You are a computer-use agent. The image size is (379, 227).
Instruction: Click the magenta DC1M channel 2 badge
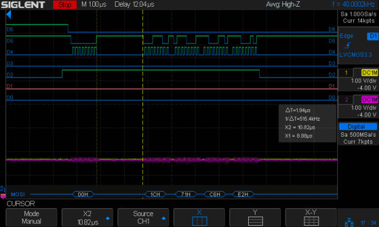point(370,99)
